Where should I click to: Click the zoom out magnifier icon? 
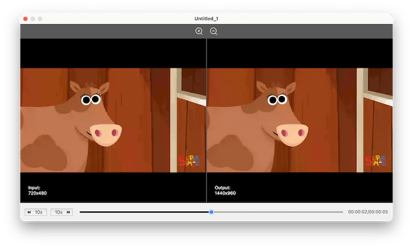214,31
